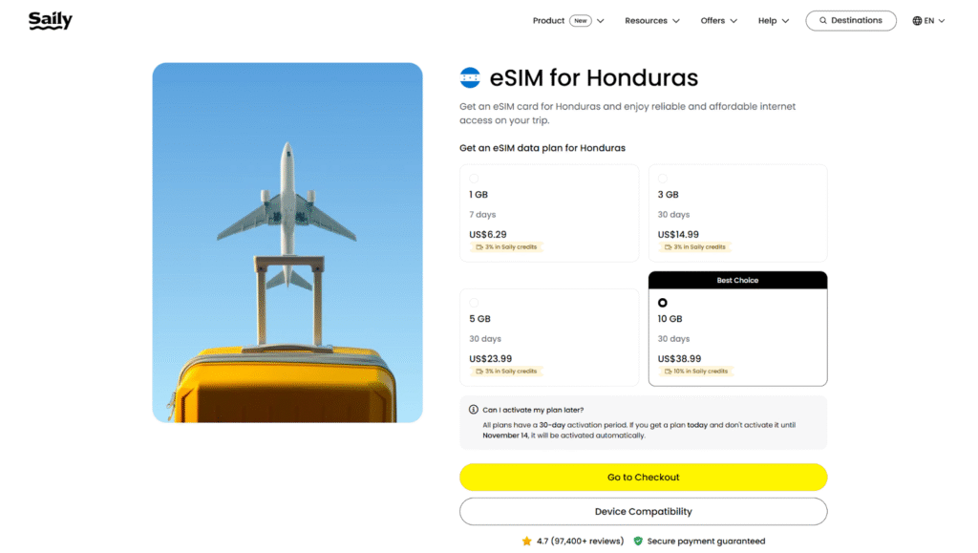The width and height of the screenshot is (978, 553).
Task: Click the Go to Checkout button
Action: pos(643,477)
